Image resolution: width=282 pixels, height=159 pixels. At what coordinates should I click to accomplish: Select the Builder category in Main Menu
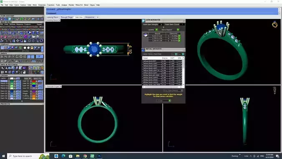pyautogui.click(x=4, y=29)
